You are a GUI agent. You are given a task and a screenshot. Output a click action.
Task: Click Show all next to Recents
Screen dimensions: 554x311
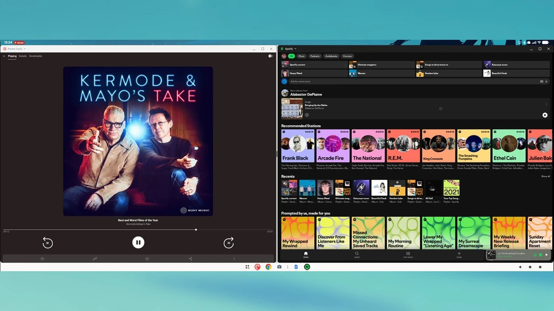pyautogui.click(x=545, y=177)
